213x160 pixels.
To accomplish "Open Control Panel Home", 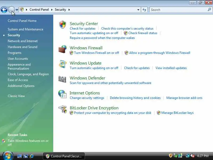I will point(22,21).
